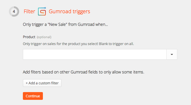Click the Gumroad logo icon

(42, 11)
